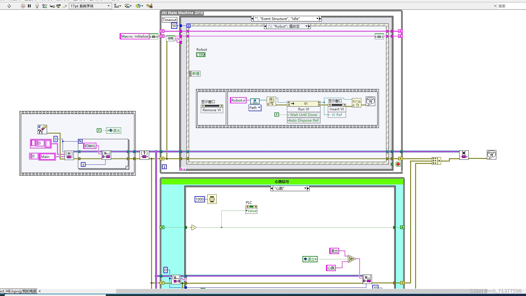
Task: Click the Dequeue Element icon with question mark
Action: 144,155
